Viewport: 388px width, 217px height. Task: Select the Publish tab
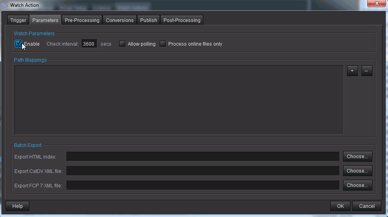pyautogui.click(x=148, y=20)
